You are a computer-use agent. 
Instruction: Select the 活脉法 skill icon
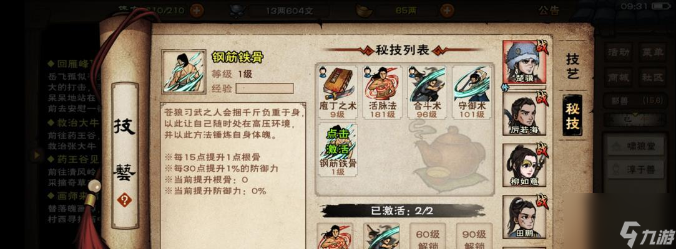point(383,92)
